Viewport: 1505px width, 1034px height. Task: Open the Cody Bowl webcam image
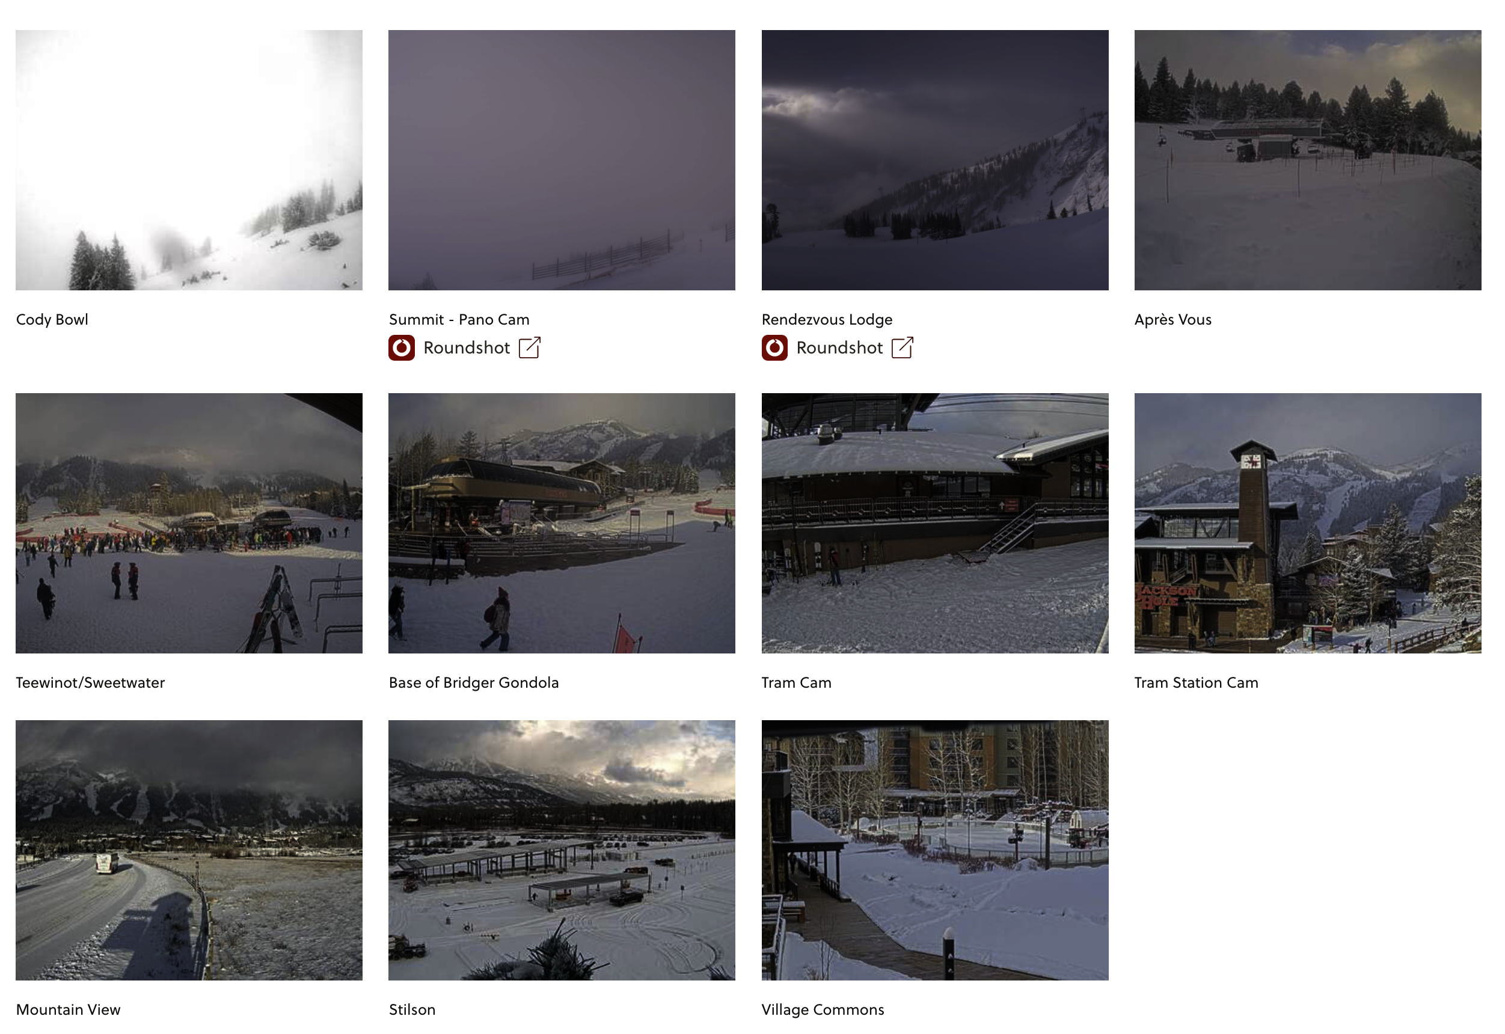coord(189,160)
